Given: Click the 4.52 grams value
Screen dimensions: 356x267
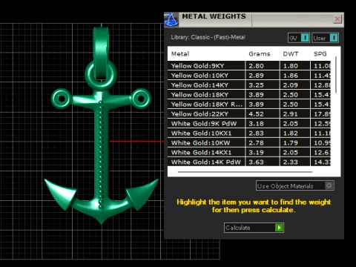Looking at the screenshot, I should pyautogui.click(x=256, y=114).
